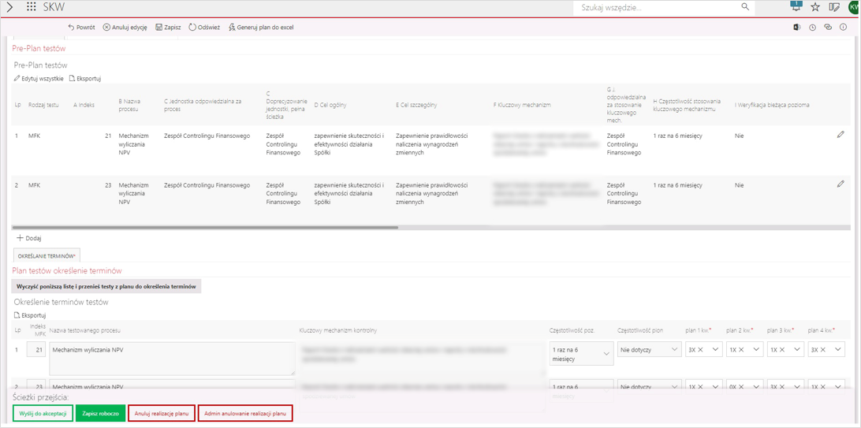This screenshot has height=428, width=861.
Task: Click Wyczyść poniższą listę button
Action: coord(106,286)
